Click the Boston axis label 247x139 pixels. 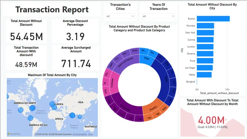(x=191, y=19)
